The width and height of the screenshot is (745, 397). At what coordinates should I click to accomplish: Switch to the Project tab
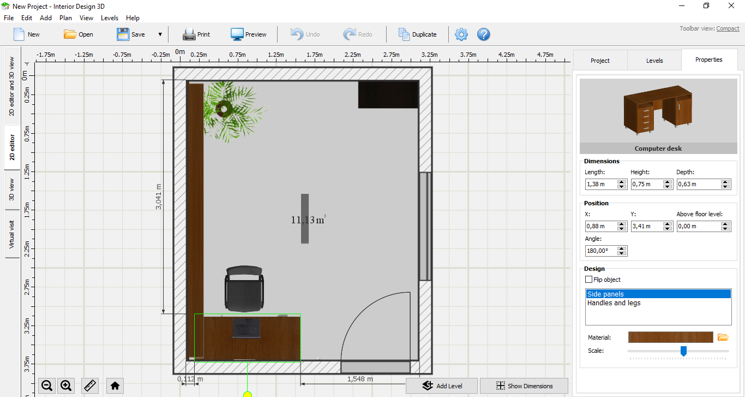(x=600, y=61)
